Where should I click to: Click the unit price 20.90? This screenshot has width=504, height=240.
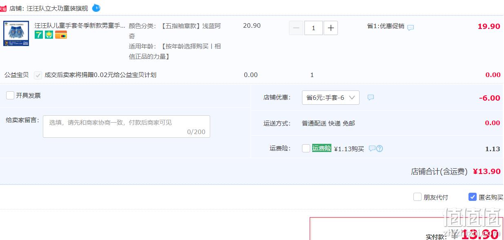[252, 26]
